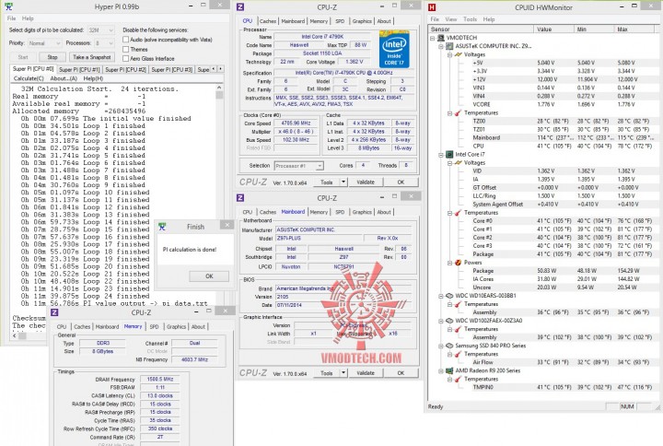
Task: Click the WDC WD10EARS hard drive icon
Action: [x=449, y=296]
